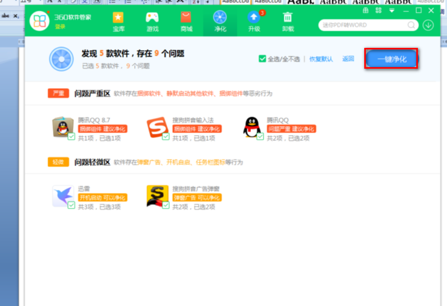Click the 迅雷 bird icon
This screenshot has width=447, height=306.
(63, 196)
